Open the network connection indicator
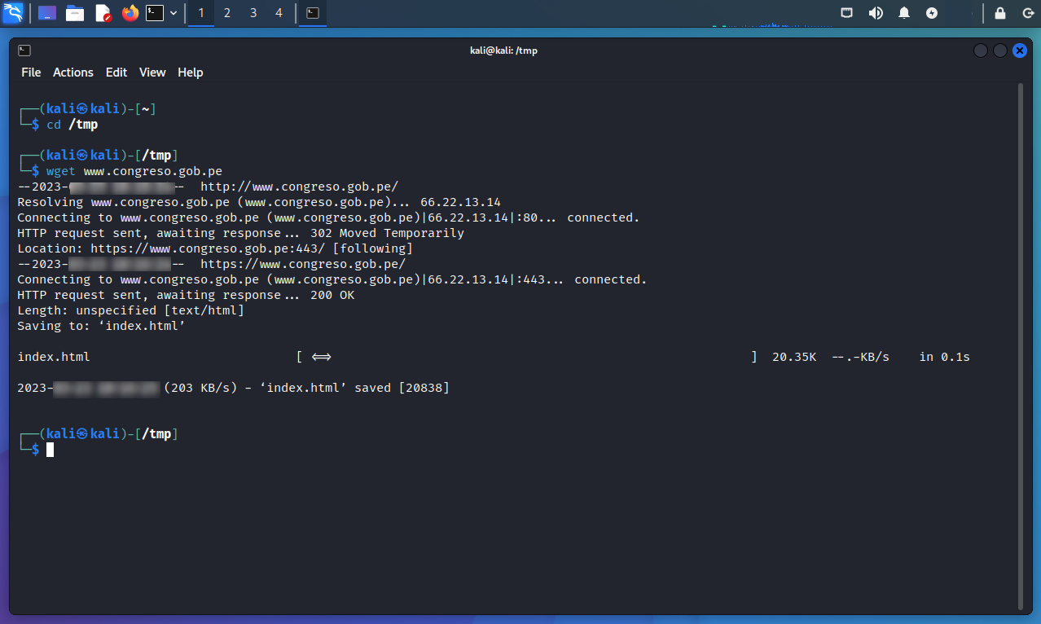Image resolution: width=1041 pixels, height=624 pixels. point(847,13)
